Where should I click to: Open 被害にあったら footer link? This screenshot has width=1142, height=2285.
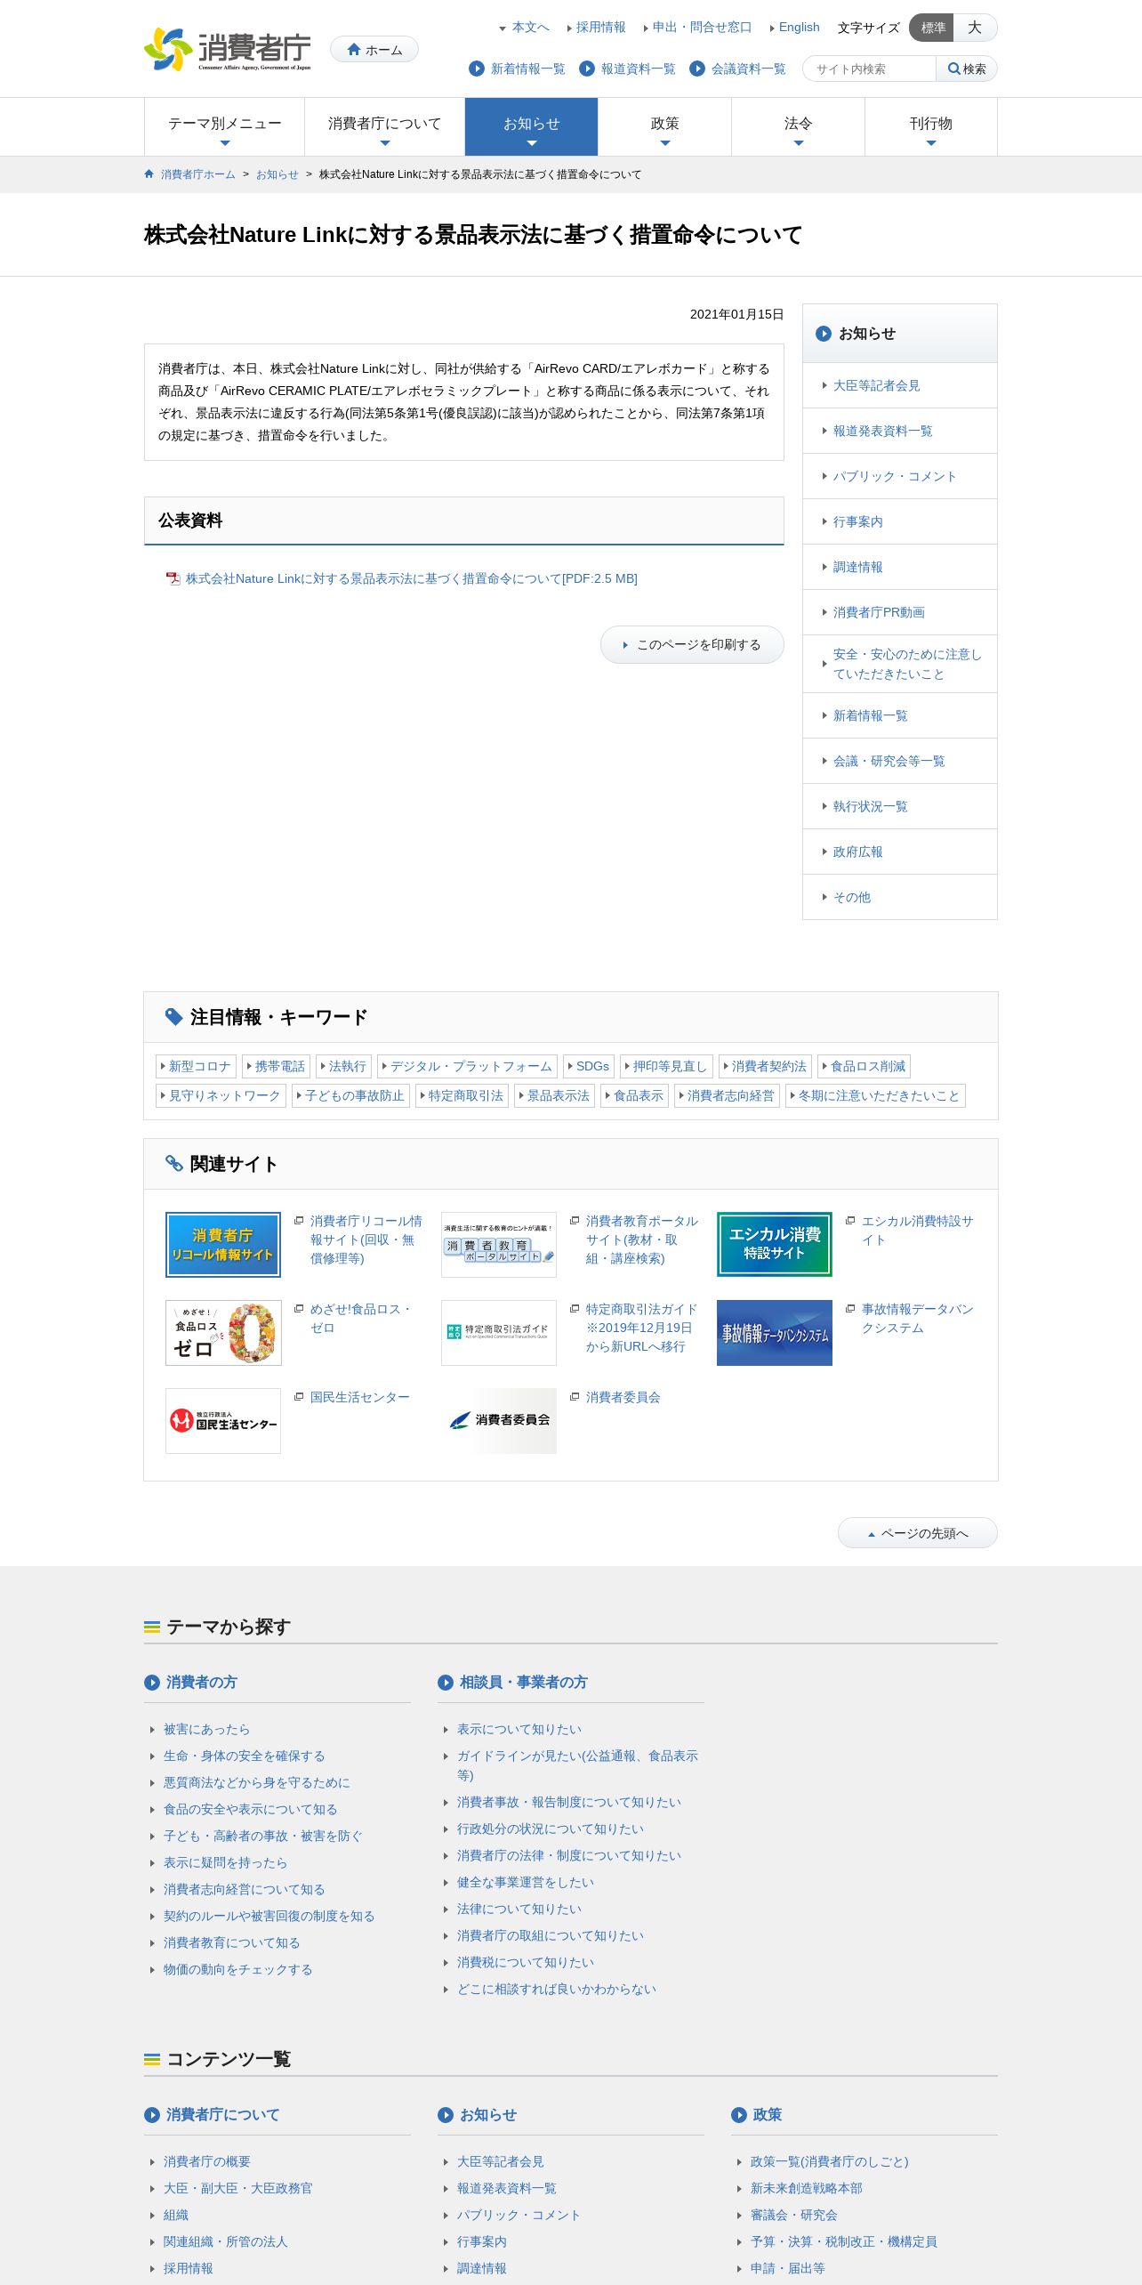(206, 1729)
